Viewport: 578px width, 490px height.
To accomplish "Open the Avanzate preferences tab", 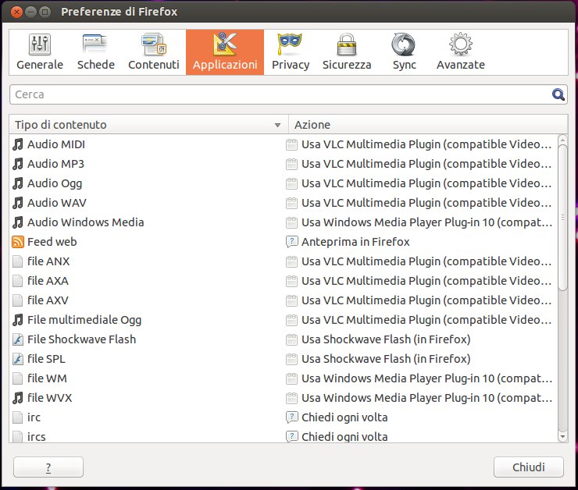I will 461,52.
